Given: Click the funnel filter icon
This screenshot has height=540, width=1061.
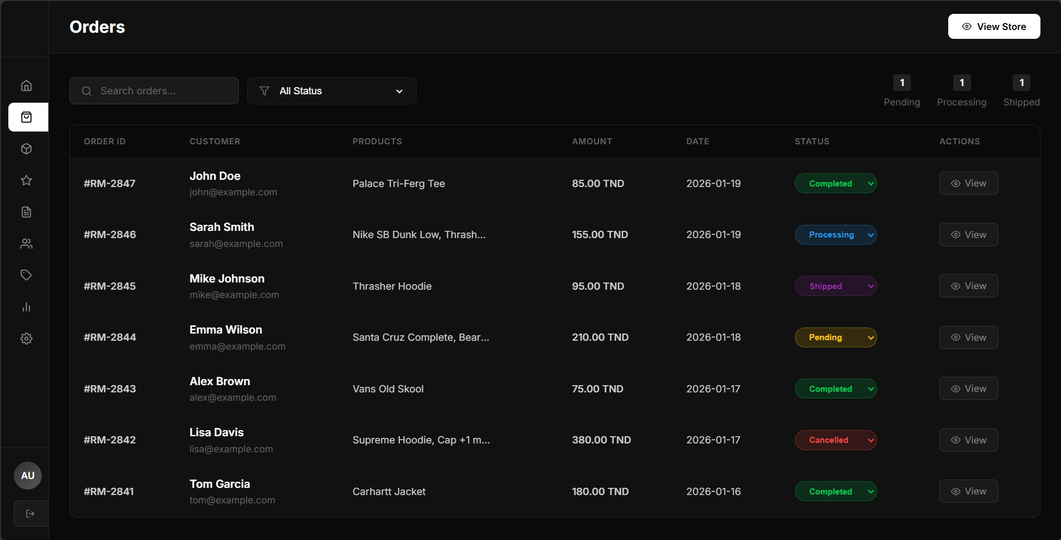Looking at the screenshot, I should tap(264, 91).
